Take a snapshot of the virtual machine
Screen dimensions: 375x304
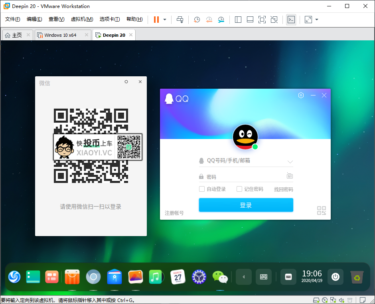point(197,20)
